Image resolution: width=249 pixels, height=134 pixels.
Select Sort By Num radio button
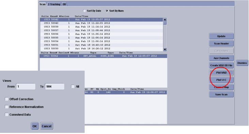pos(107,11)
